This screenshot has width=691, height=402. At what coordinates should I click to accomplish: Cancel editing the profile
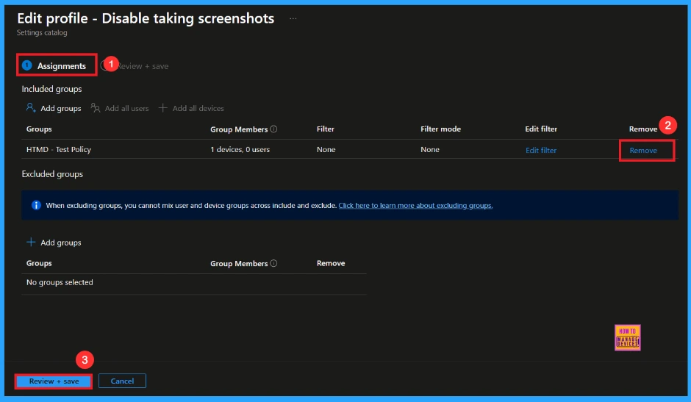(122, 381)
